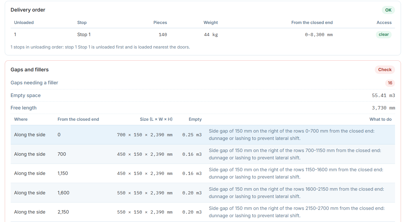Click the 44 kg weight value

211,35
